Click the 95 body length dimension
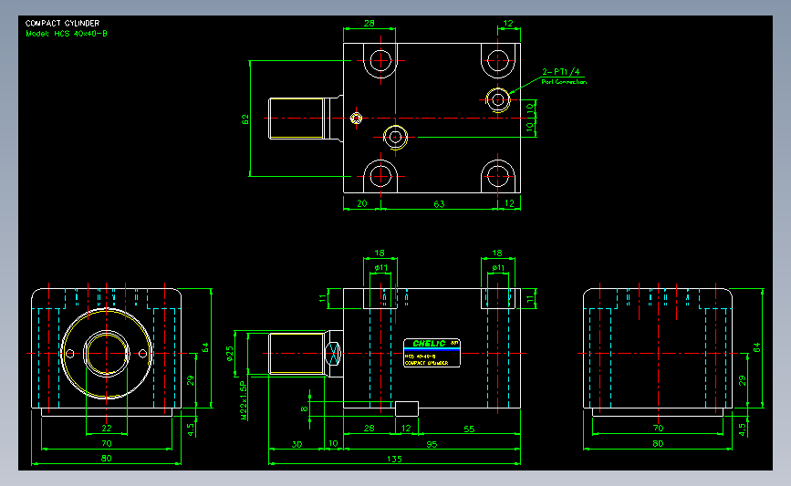791x486 pixels. pyautogui.click(x=432, y=444)
